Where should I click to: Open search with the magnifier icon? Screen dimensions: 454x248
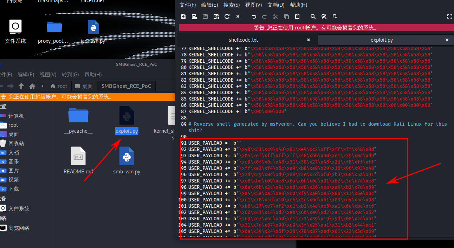pyautogui.click(x=313, y=16)
